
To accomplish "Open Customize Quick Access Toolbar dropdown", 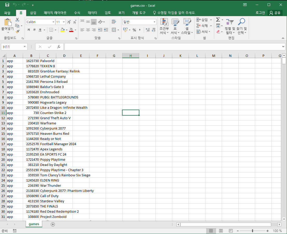I will point(33,5).
